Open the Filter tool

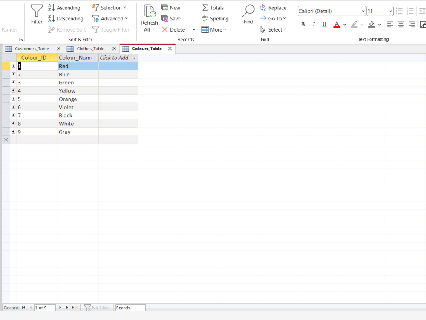(36, 15)
